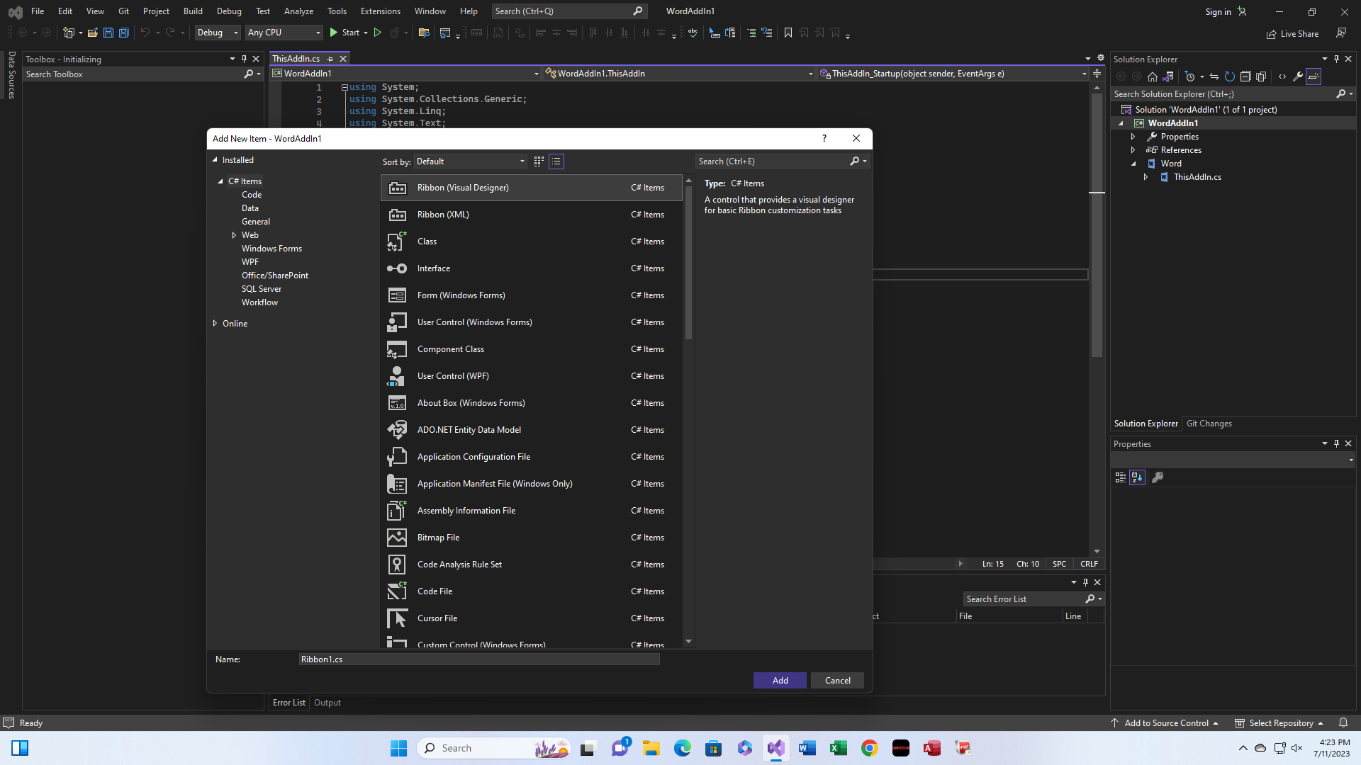Open wrench Properties icon in Solution Explorer

[1297, 76]
